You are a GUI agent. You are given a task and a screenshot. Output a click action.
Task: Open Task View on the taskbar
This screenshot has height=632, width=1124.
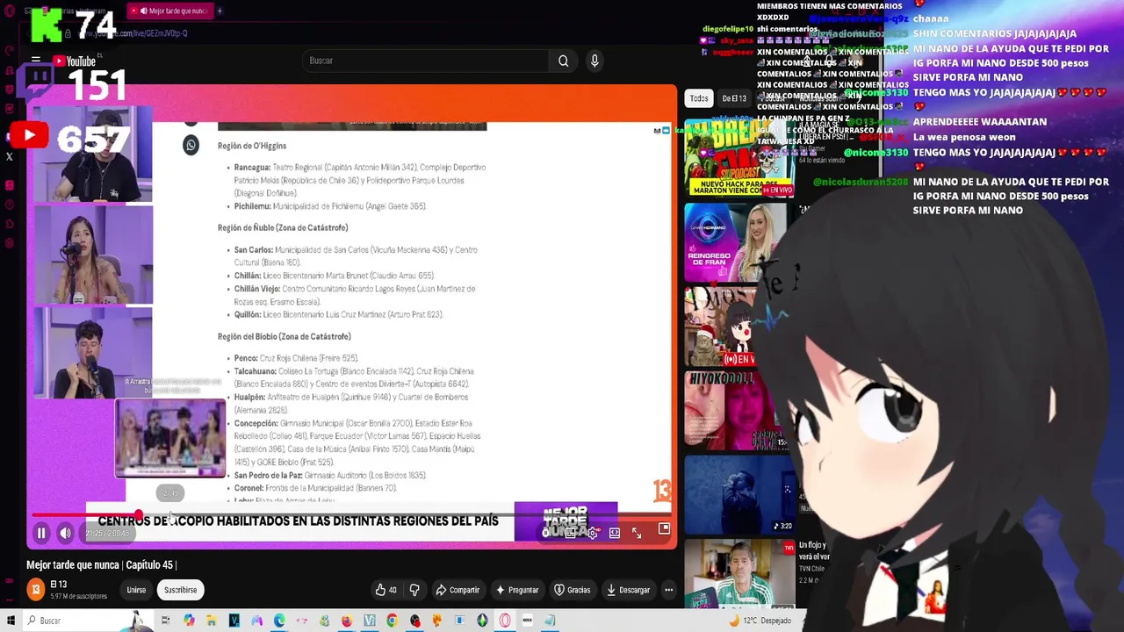165,621
